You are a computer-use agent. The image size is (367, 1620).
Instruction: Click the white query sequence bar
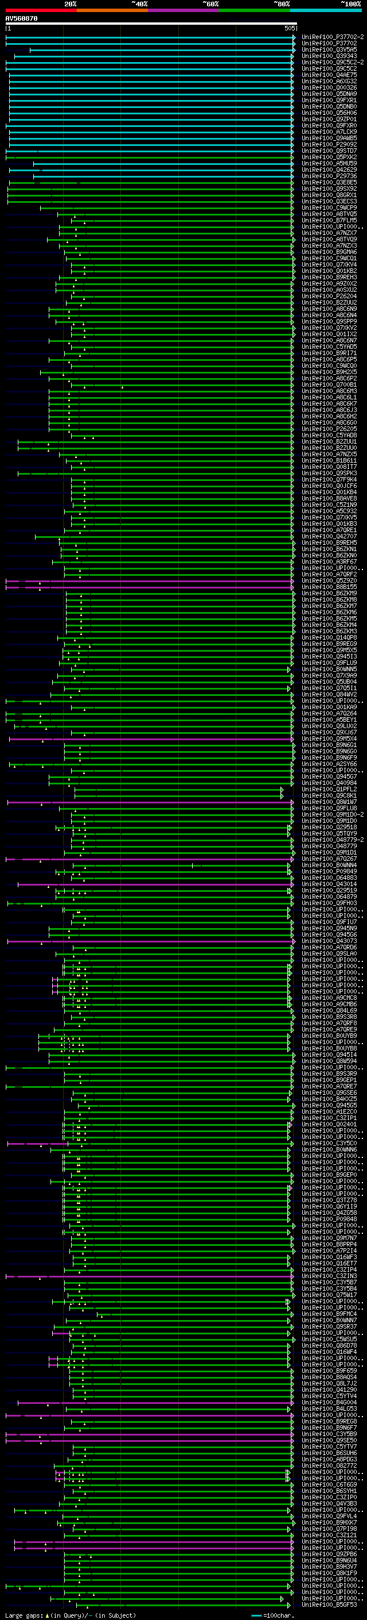(x=151, y=23)
